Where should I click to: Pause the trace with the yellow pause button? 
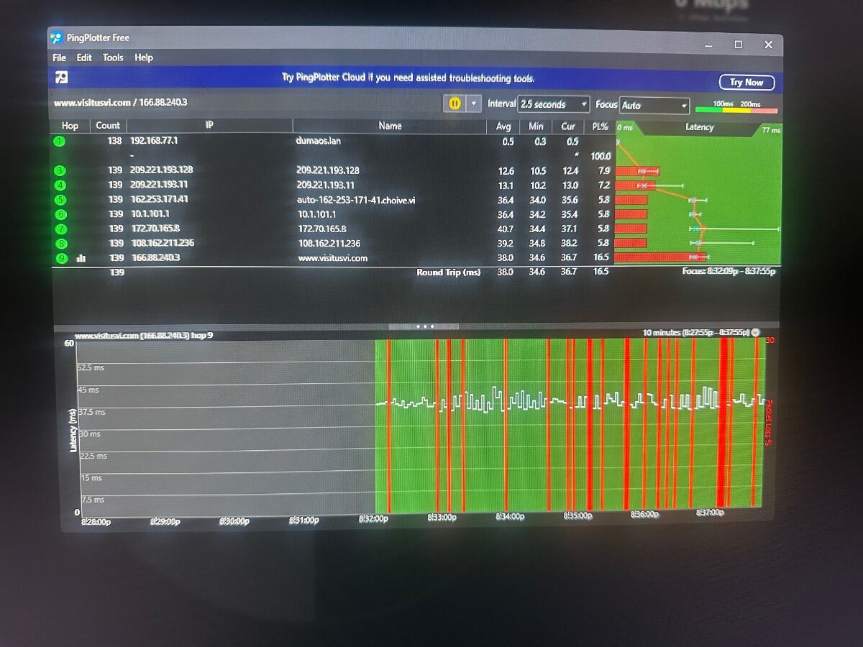pos(455,104)
